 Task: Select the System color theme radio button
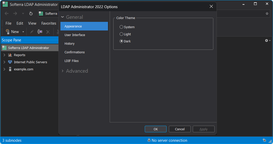(x=121, y=27)
